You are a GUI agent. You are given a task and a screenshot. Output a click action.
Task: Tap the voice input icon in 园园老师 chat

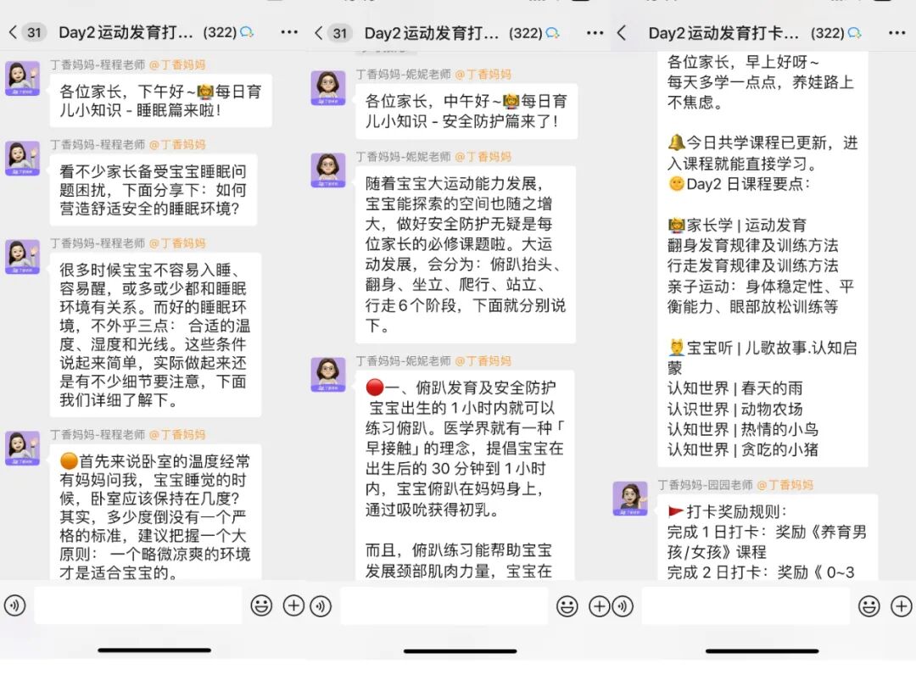[x=623, y=606]
